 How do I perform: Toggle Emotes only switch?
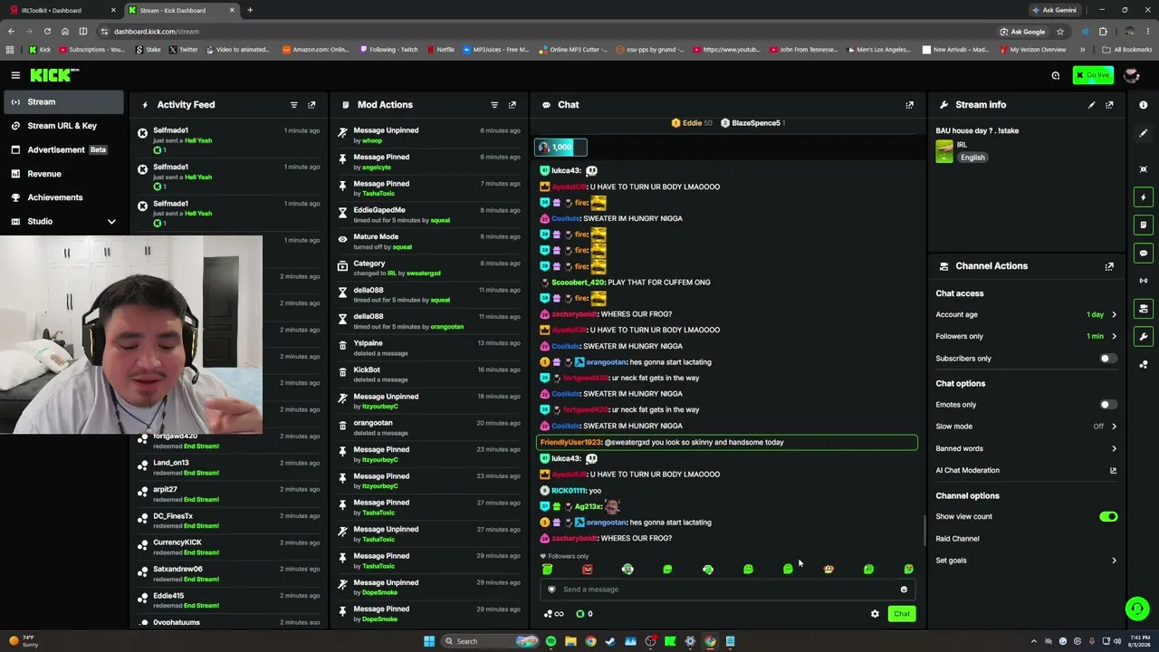pos(1108,405)
